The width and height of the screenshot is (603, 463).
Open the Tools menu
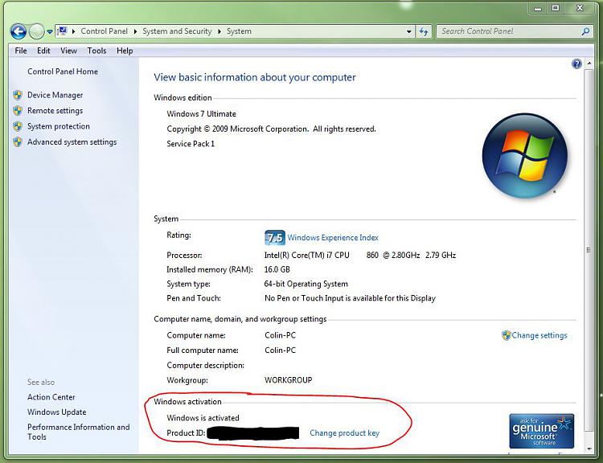(96, 51)
